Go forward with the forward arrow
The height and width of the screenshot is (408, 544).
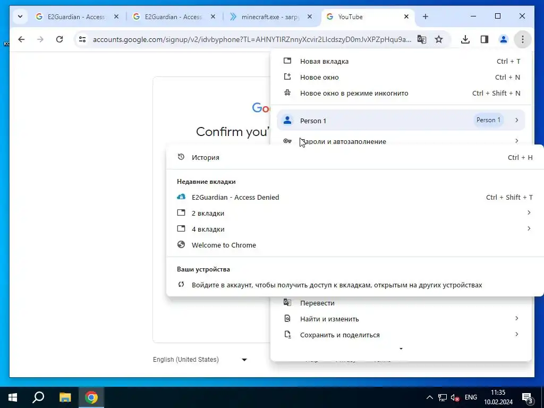click(x=40, y=39)
